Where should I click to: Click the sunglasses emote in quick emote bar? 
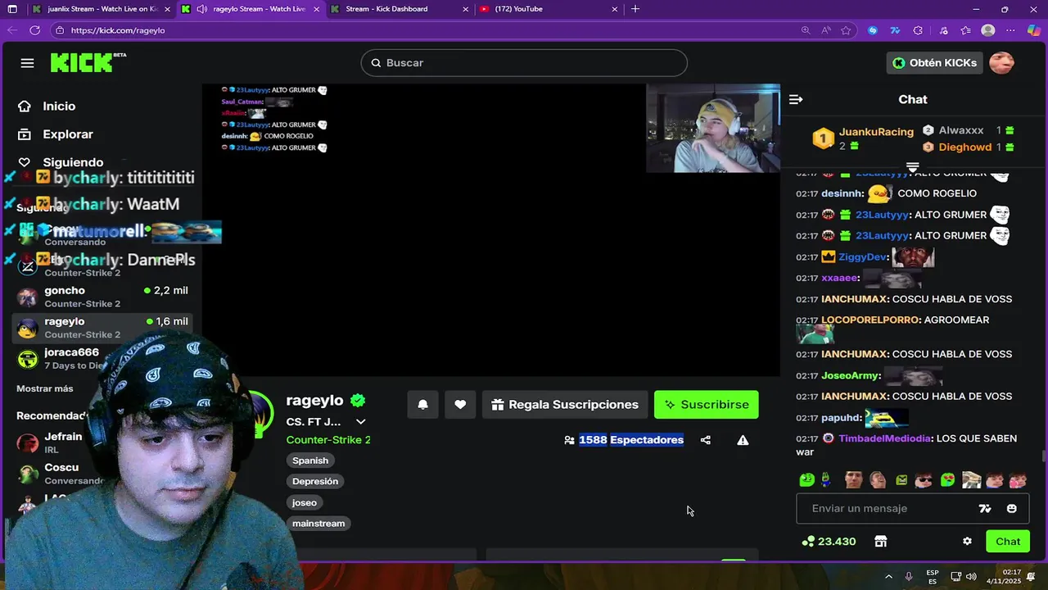(923, 480)
